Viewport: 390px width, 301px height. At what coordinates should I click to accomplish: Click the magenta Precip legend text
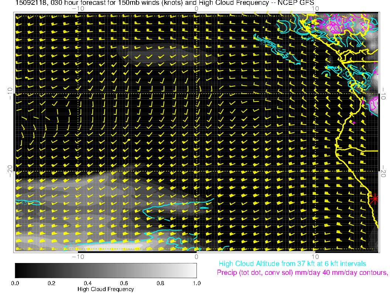point(302,273)
